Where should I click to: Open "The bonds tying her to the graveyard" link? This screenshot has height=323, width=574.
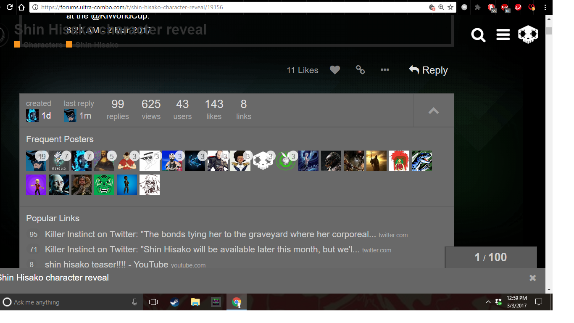tap(211, 234)
